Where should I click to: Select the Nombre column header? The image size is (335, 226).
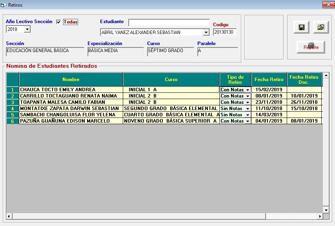tap(71, 80)
